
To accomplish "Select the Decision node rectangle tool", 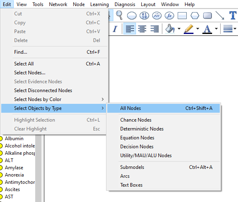I will [x=182, y=16].
